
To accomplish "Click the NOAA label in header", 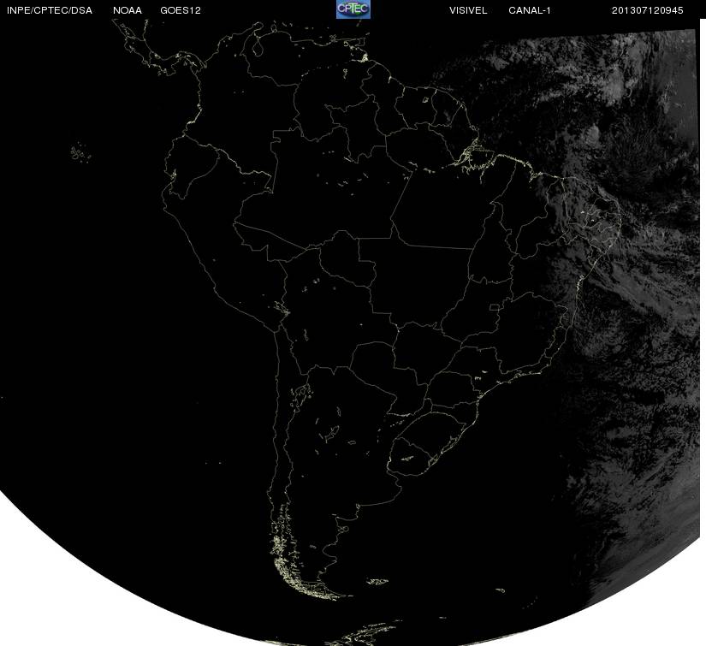I will 128,10.
